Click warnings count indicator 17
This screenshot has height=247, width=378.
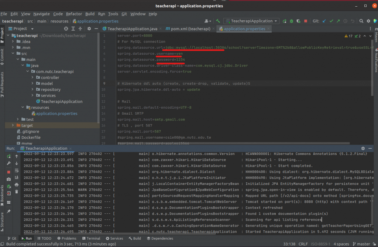click(x=348, y=36)
